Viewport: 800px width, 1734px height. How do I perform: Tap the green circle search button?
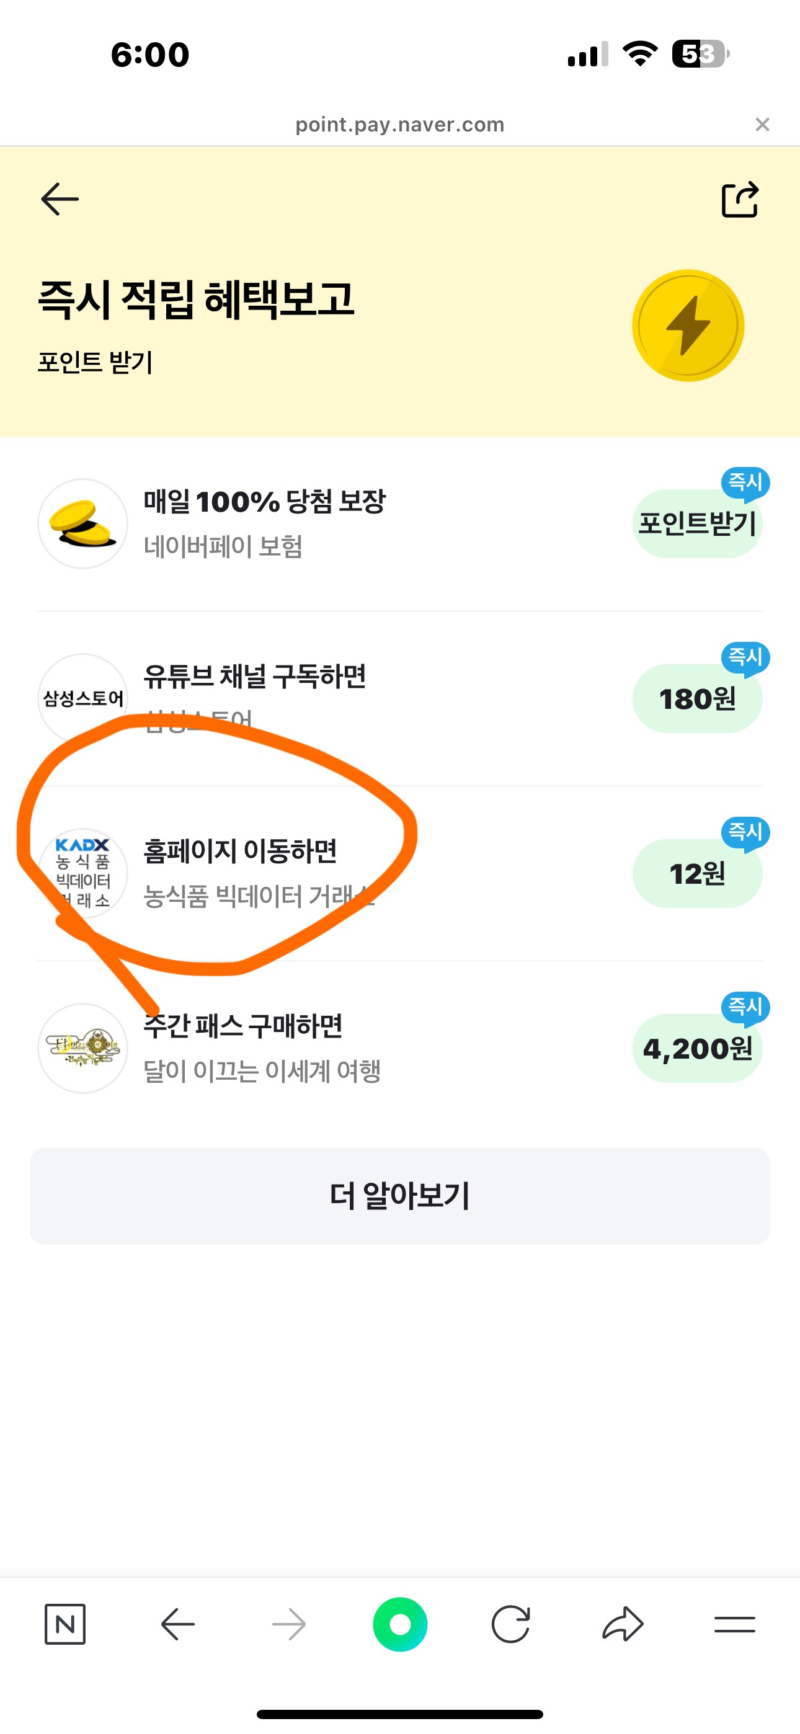[400, 1624]
